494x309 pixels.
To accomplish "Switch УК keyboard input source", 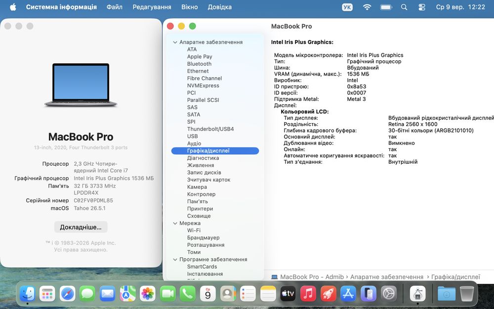I will (347, 7).
